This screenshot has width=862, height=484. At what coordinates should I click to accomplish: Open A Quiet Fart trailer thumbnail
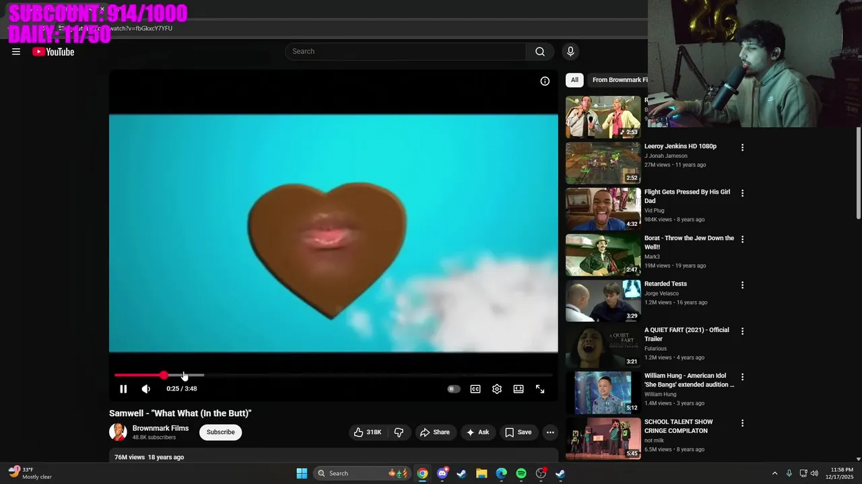point(603,347)
